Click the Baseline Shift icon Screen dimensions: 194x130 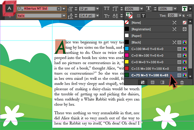tap(115, 16)
